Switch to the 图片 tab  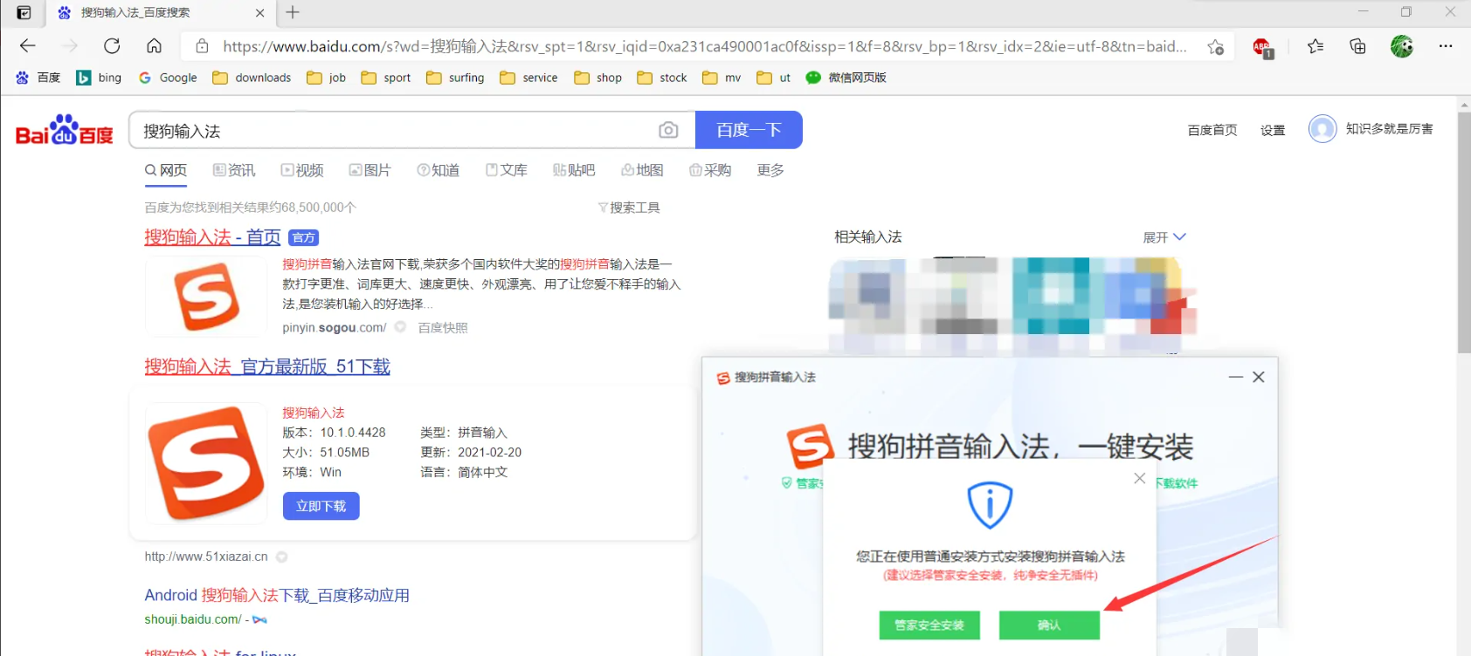click(x=369, y=170)
